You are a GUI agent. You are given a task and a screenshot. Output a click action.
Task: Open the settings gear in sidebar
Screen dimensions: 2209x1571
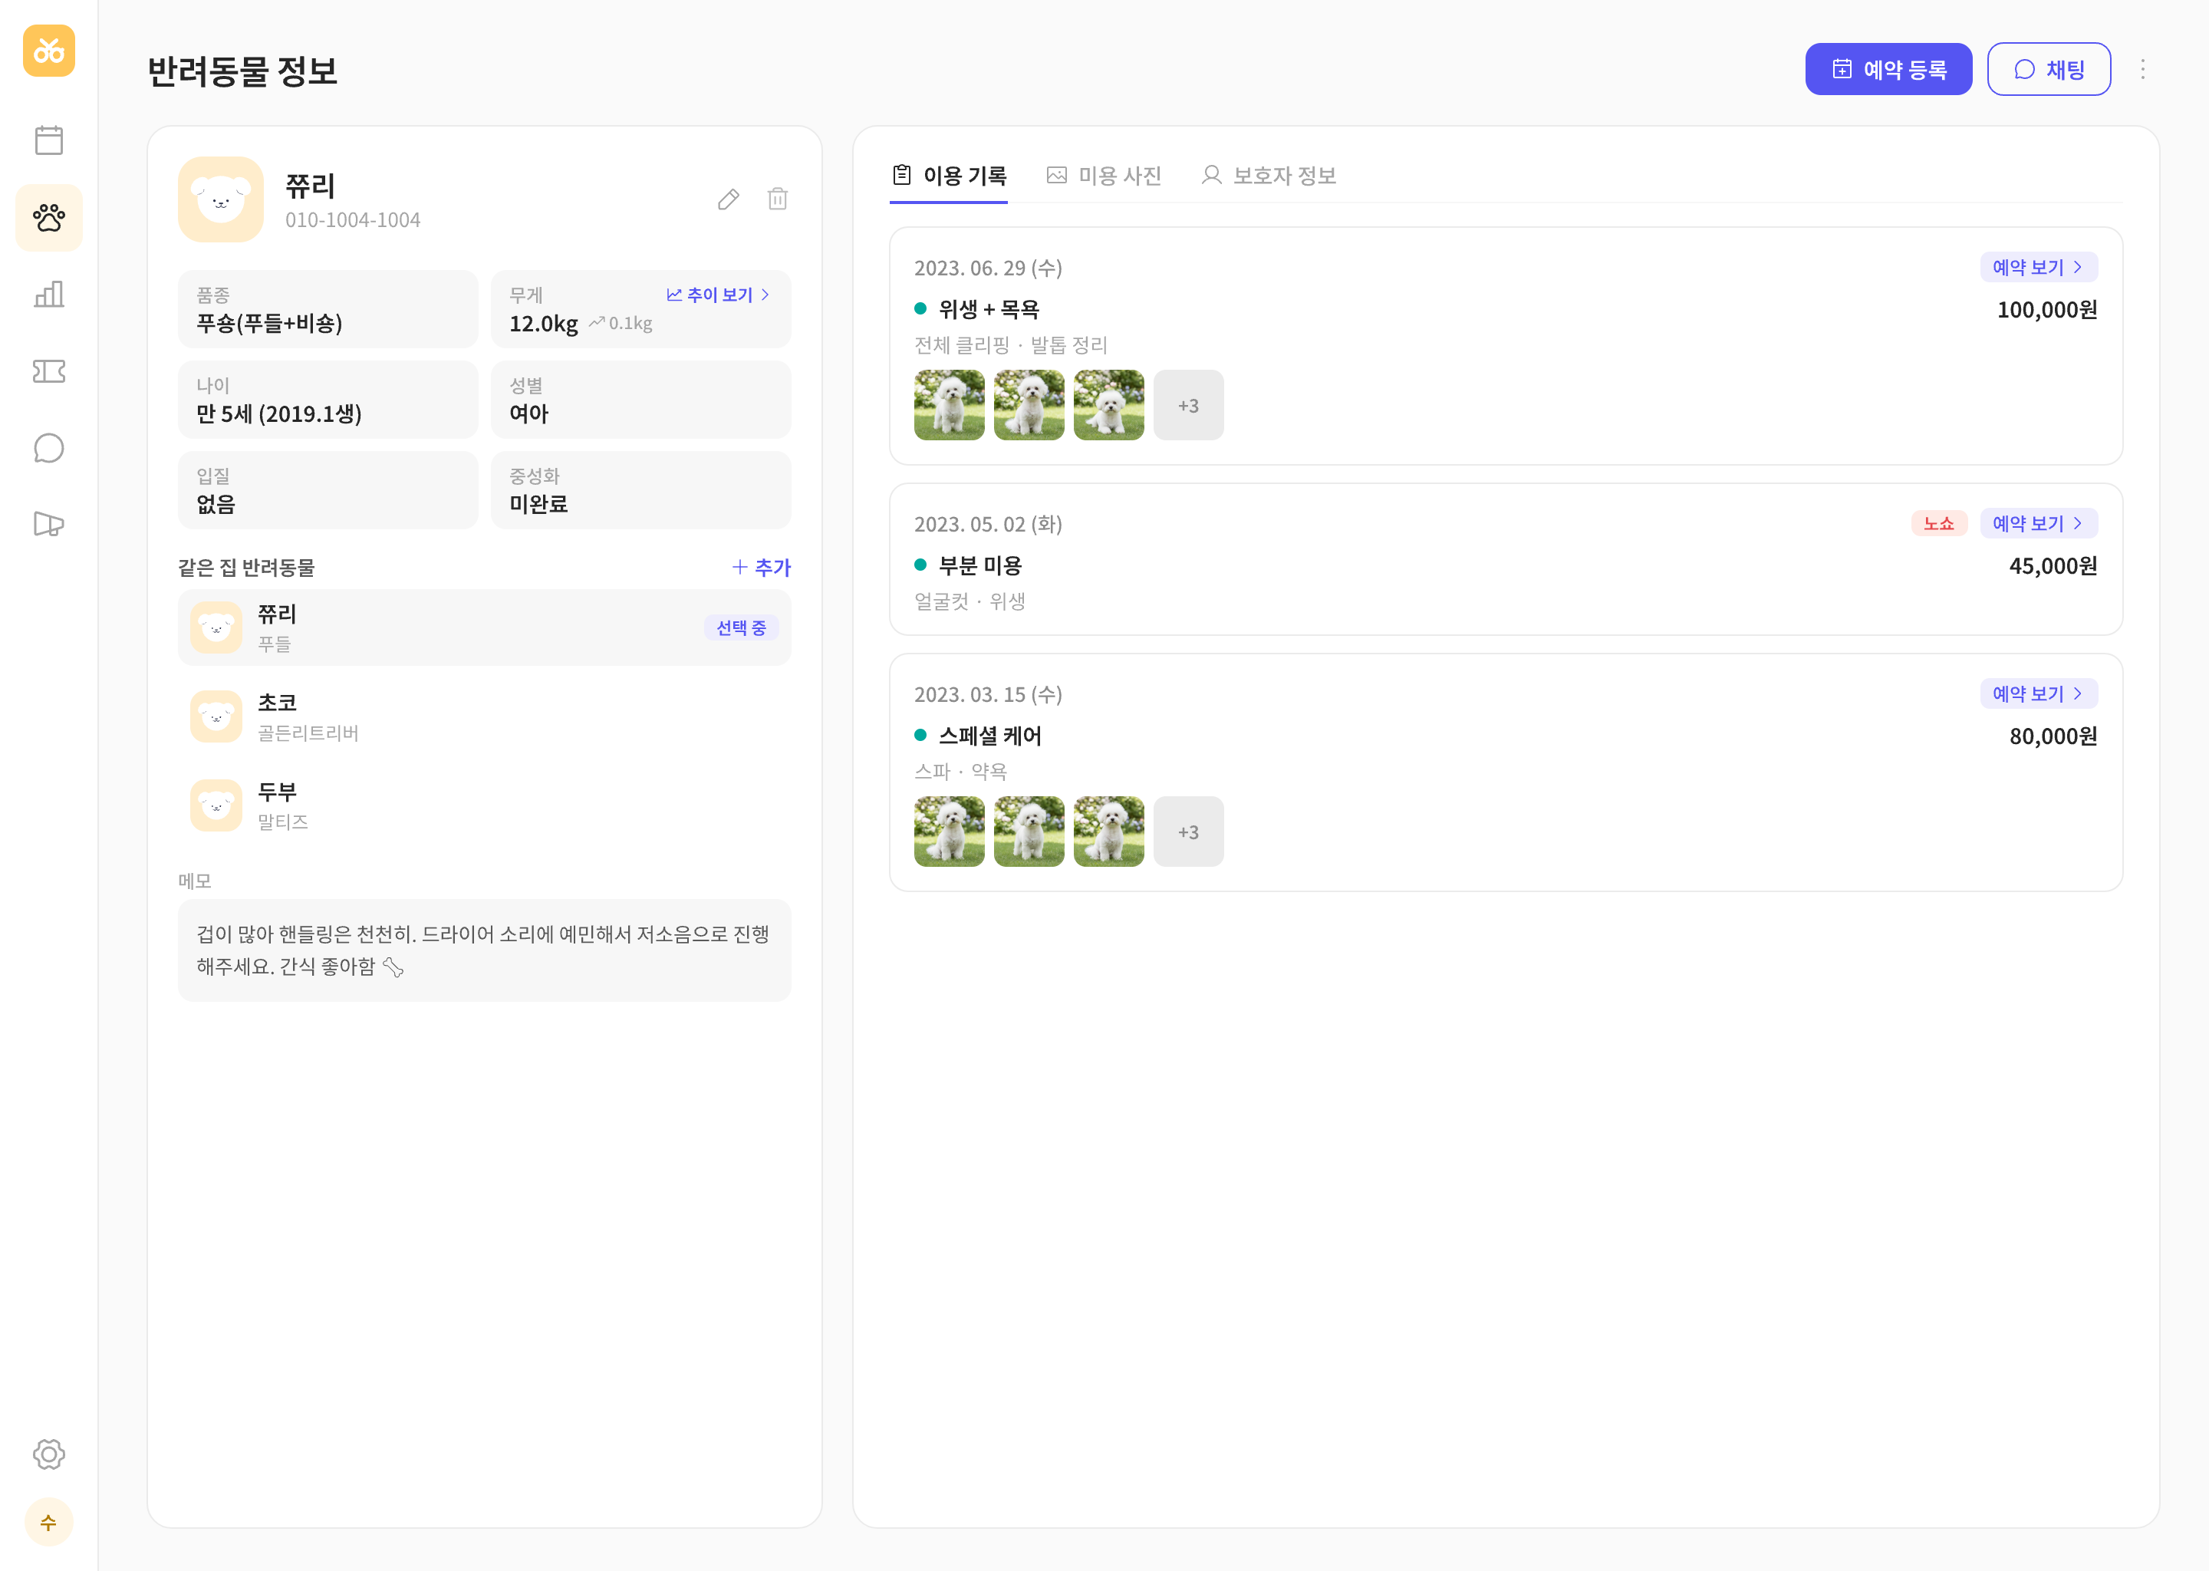(48, 1454)
